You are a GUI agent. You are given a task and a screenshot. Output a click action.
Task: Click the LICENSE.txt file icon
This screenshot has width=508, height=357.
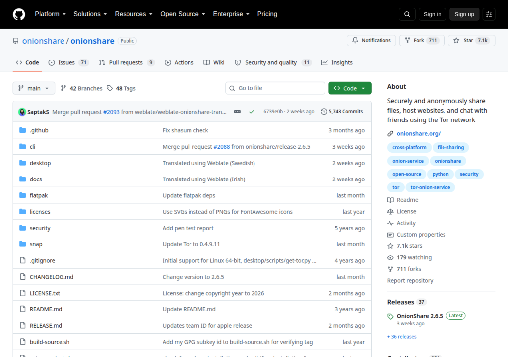pyautogui.click(x=23, y=293)
